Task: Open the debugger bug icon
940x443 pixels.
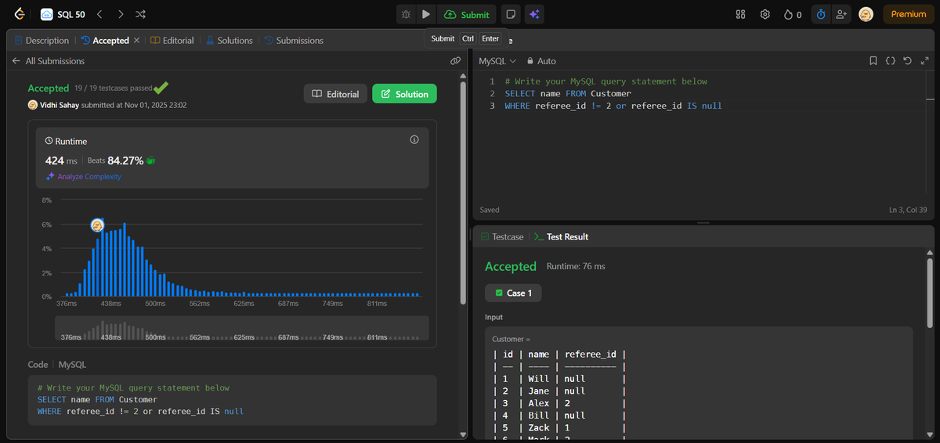Action: (406, 14)
